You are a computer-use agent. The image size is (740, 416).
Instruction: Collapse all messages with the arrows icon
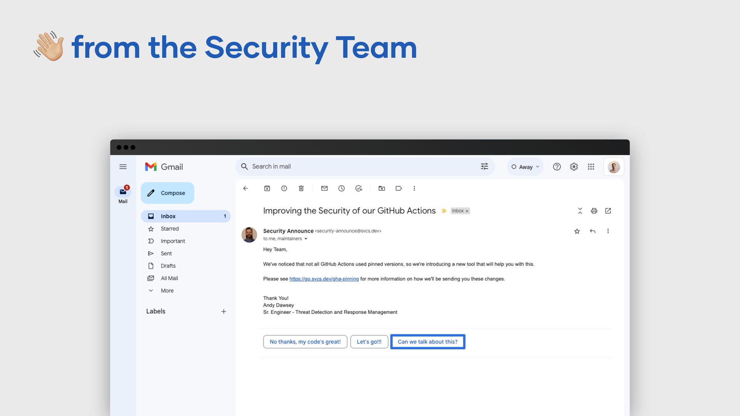580,211
